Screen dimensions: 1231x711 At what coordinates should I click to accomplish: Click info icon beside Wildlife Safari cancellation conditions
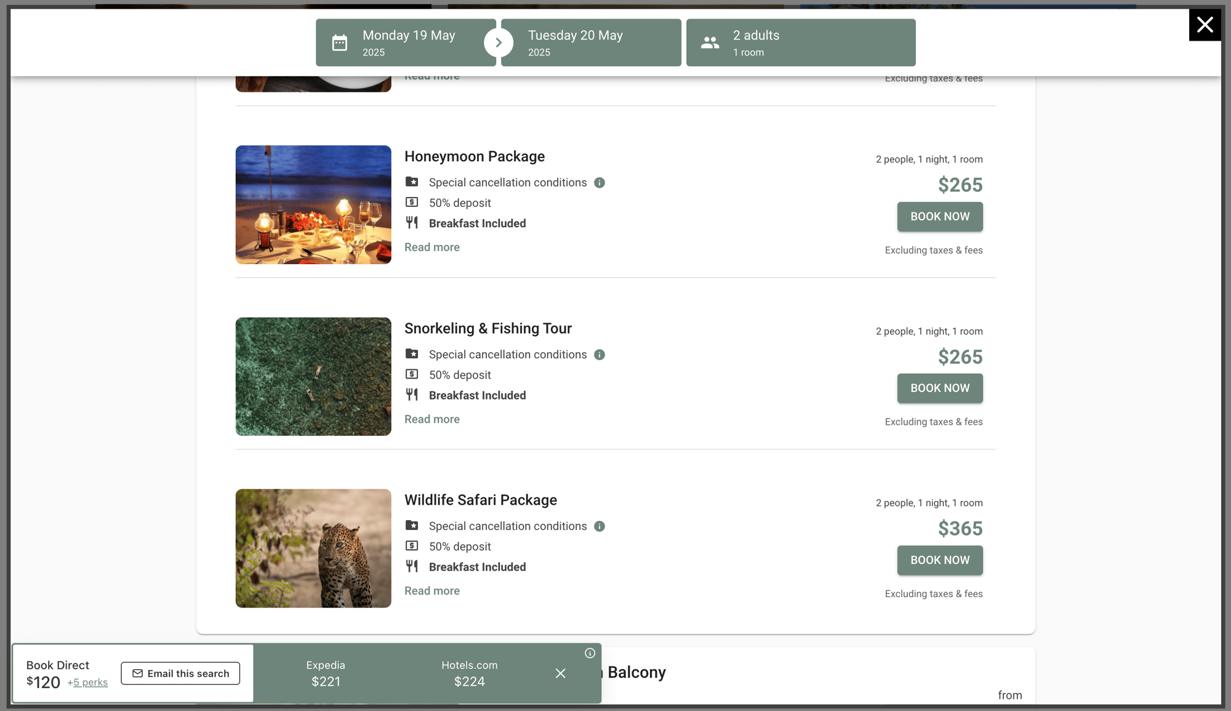599,526
